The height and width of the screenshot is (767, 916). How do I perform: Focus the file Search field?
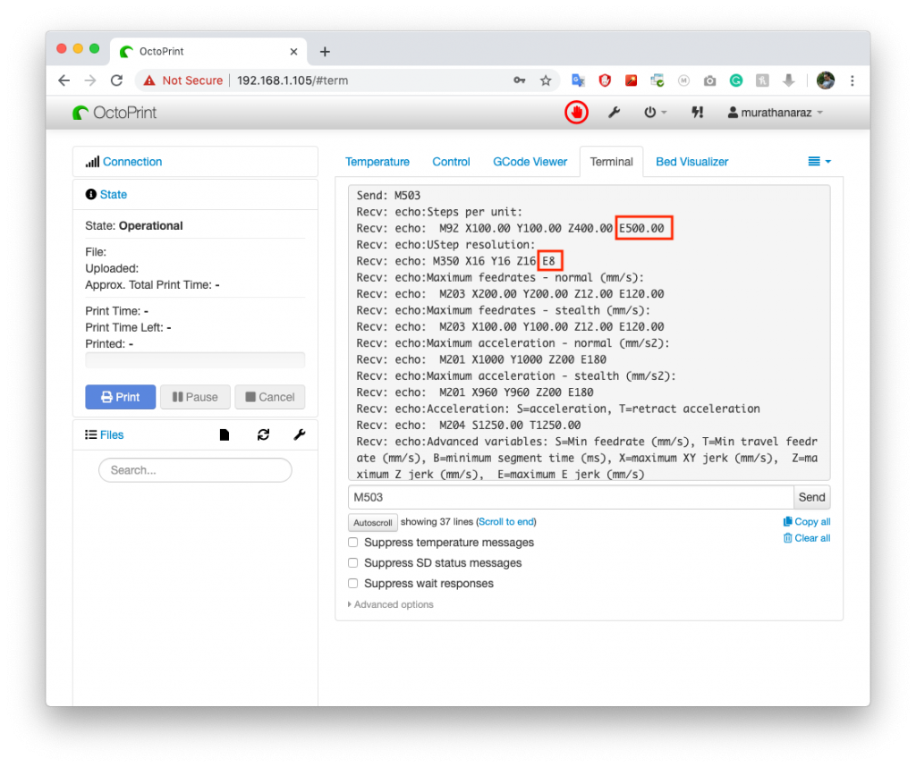point(195,470)
